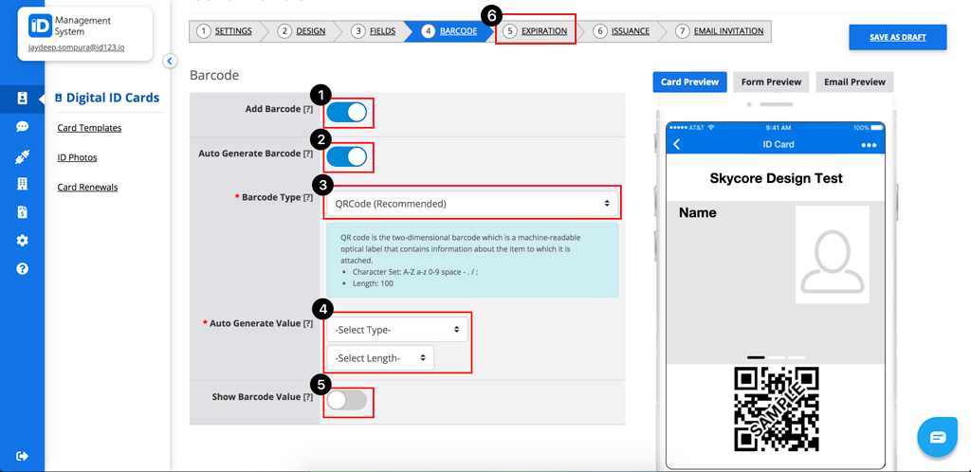Click the logout icon in sidebar

(x=23, y=456)
